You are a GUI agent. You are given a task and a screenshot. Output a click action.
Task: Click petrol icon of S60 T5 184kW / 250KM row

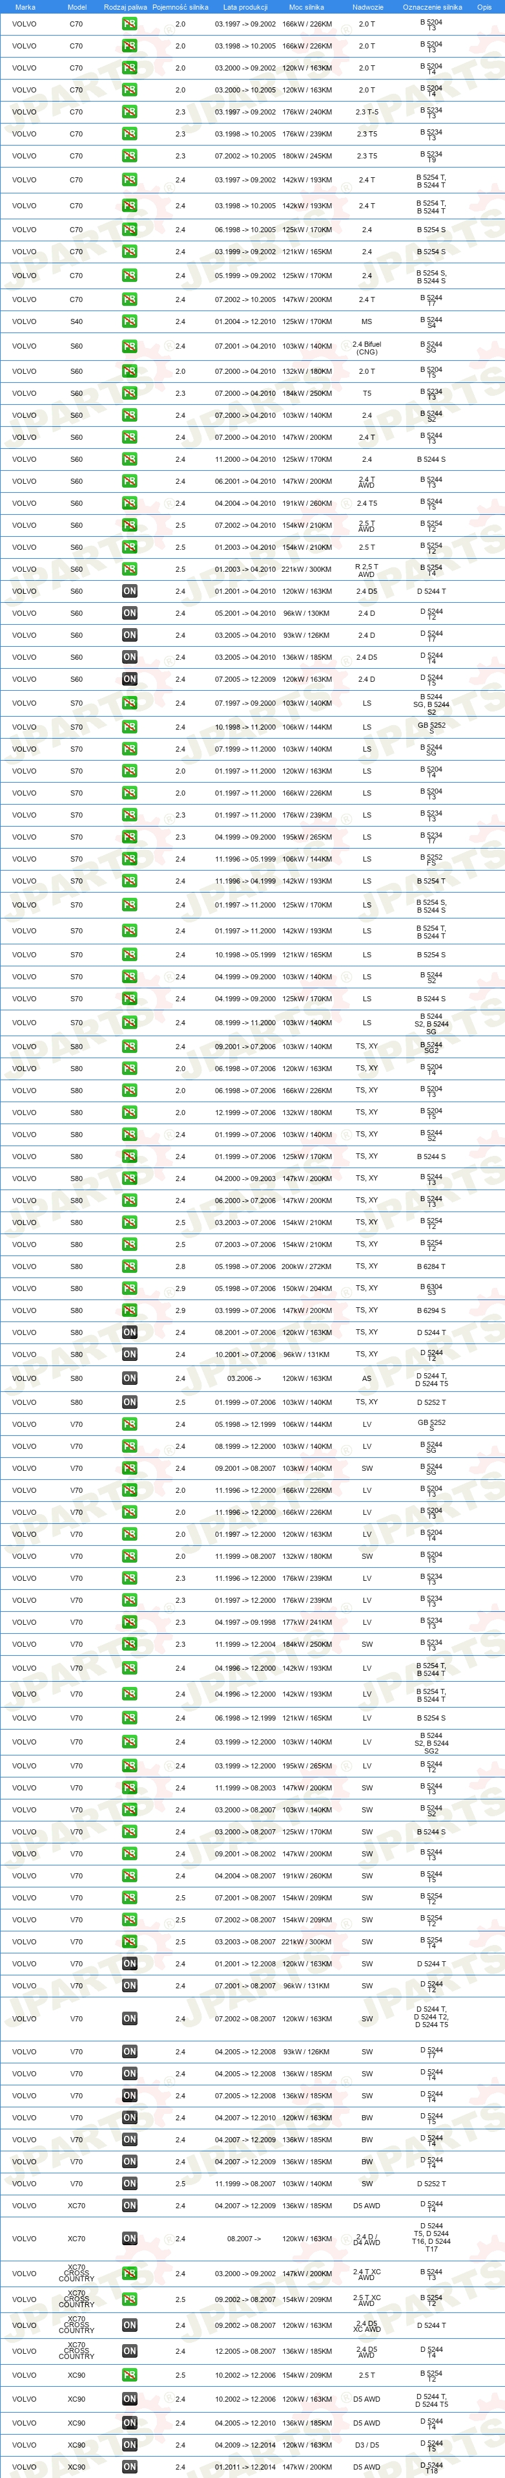(130, 393)
